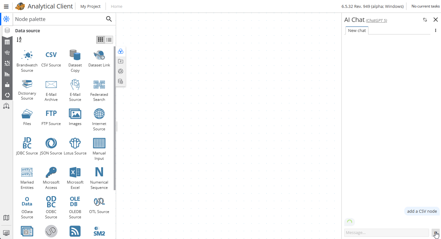Click the E-Mail Archive node
The height and width of the screenshot is (239, 441).
pos(51,90)
